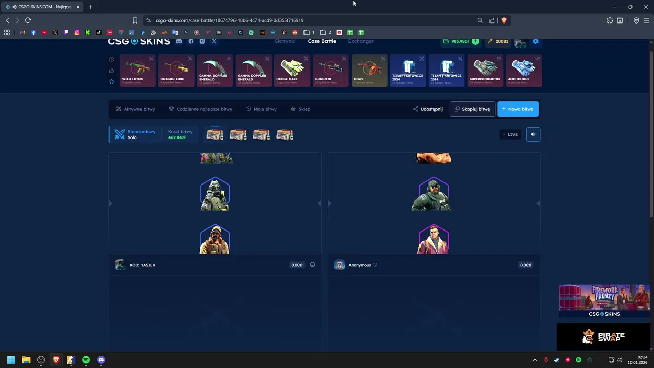Show favorite drops with star icon
Image resolution: width=654 pixels, height=368 pixels.
coord(111,82)
